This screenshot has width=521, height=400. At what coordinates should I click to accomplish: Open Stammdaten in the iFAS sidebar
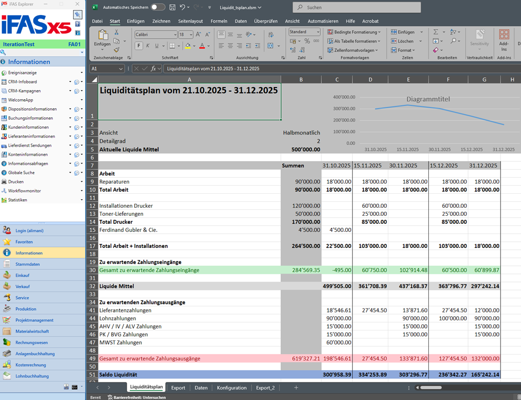coord(43,264)
